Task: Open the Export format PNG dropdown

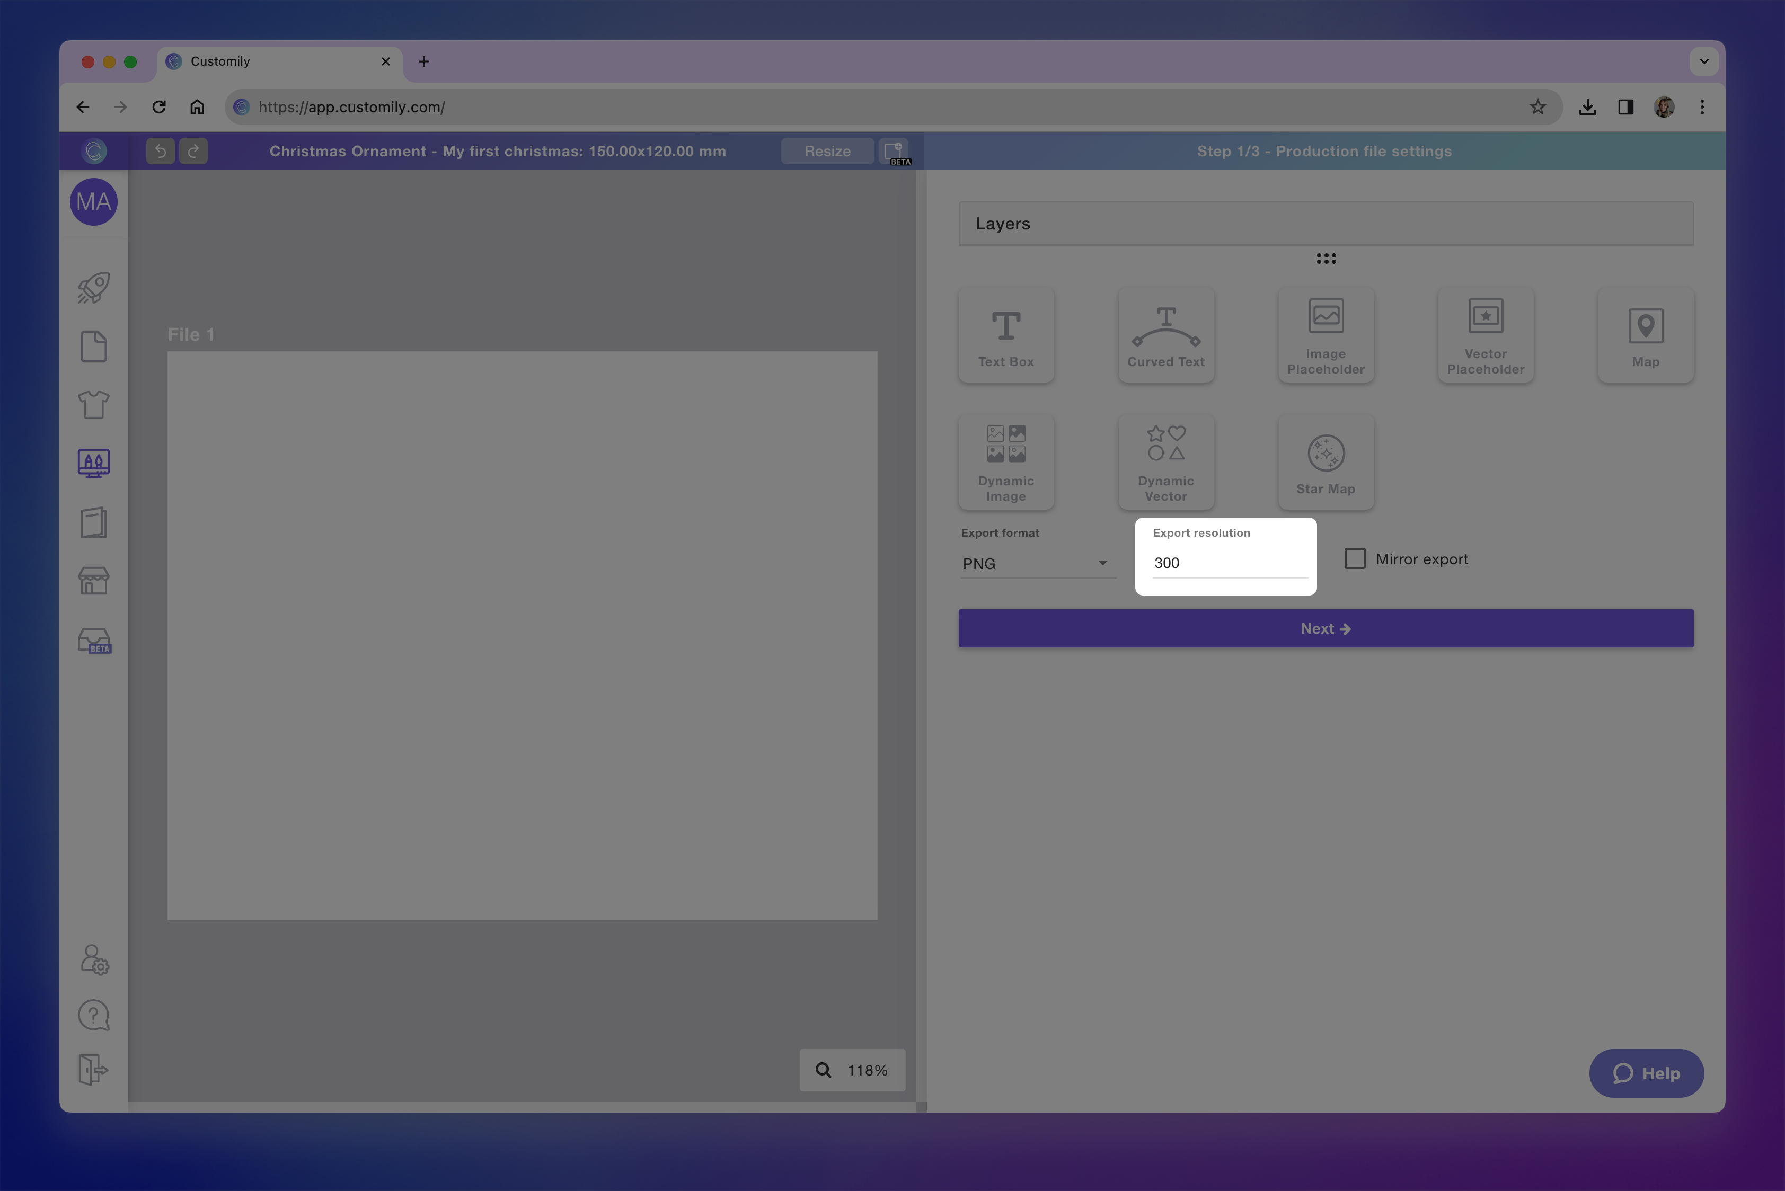Action: 1037,563
